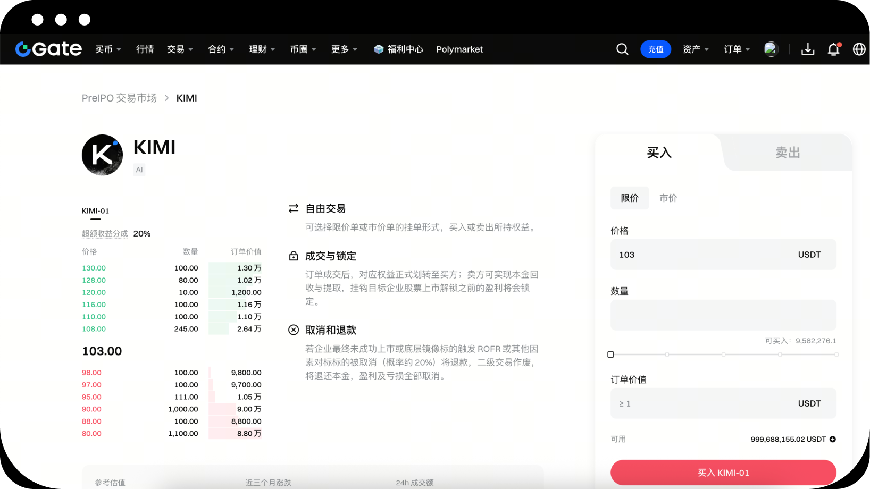Click the 近三个月涨跌 label
The height and width of the screenshot is (489, 870).
click(x=268, y=483)
